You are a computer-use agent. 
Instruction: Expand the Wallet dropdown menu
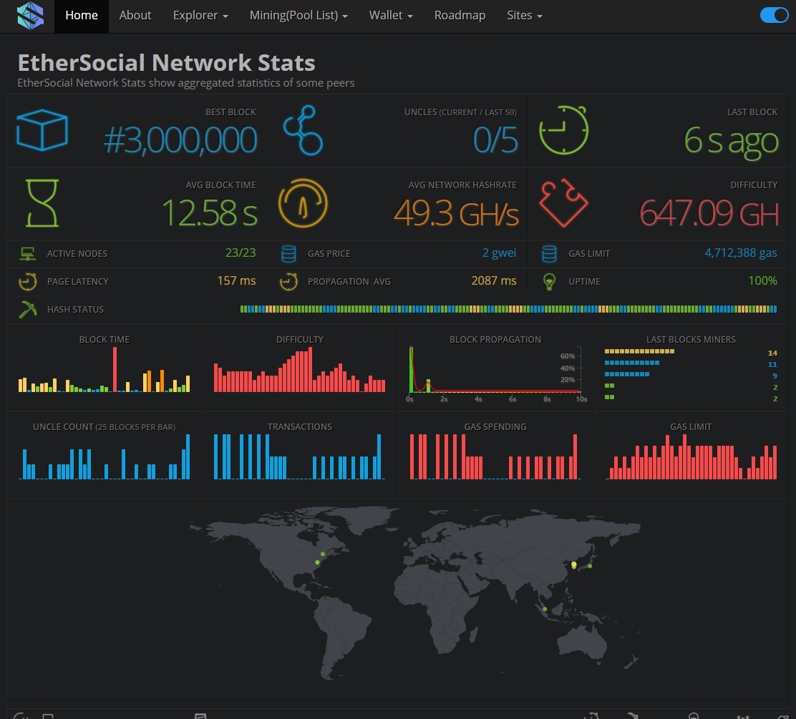(x=391, y=15)
